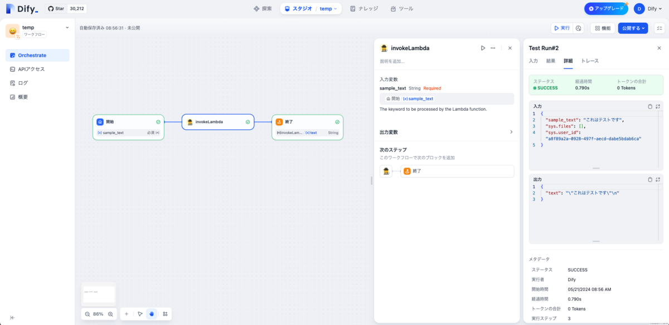Image resolution: width=669 pixels, height=325 pixels.
Task: Select the invokeLambda node on canvas
Action: (218, 122)
